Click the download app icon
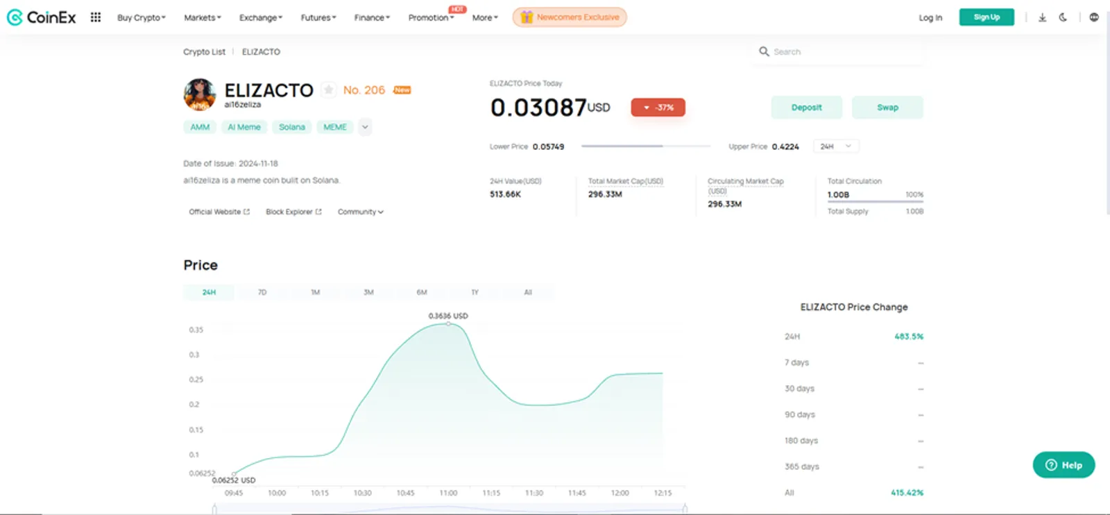Screen dimensions: 1110x515 pyautogui.click(x=1042, y=17)
